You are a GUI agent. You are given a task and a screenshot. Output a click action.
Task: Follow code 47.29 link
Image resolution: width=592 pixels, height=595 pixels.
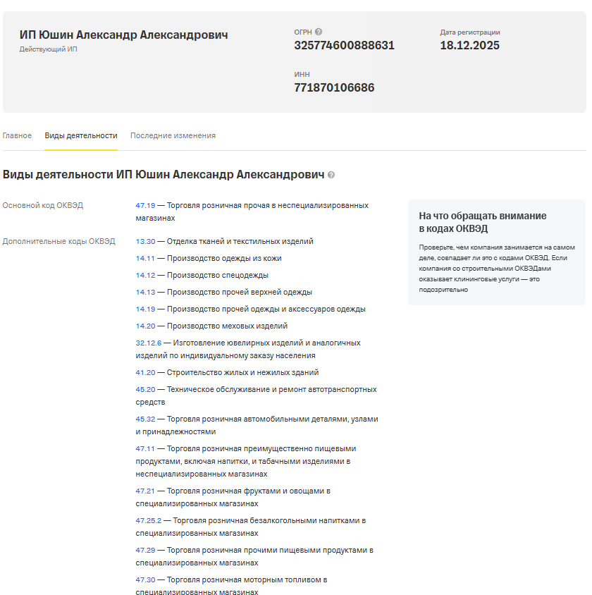tap(145, 550)
